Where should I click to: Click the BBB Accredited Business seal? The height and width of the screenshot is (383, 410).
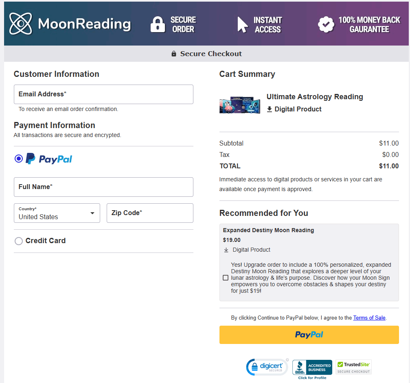[312, 367]
